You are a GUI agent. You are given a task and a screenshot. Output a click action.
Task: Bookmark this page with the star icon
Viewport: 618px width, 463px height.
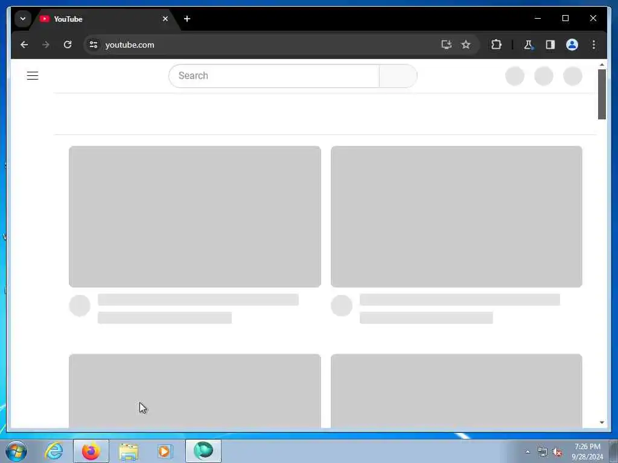click(466, 45)
